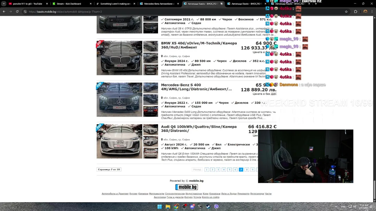Open Автомобили и Джипове footer link

115,194
